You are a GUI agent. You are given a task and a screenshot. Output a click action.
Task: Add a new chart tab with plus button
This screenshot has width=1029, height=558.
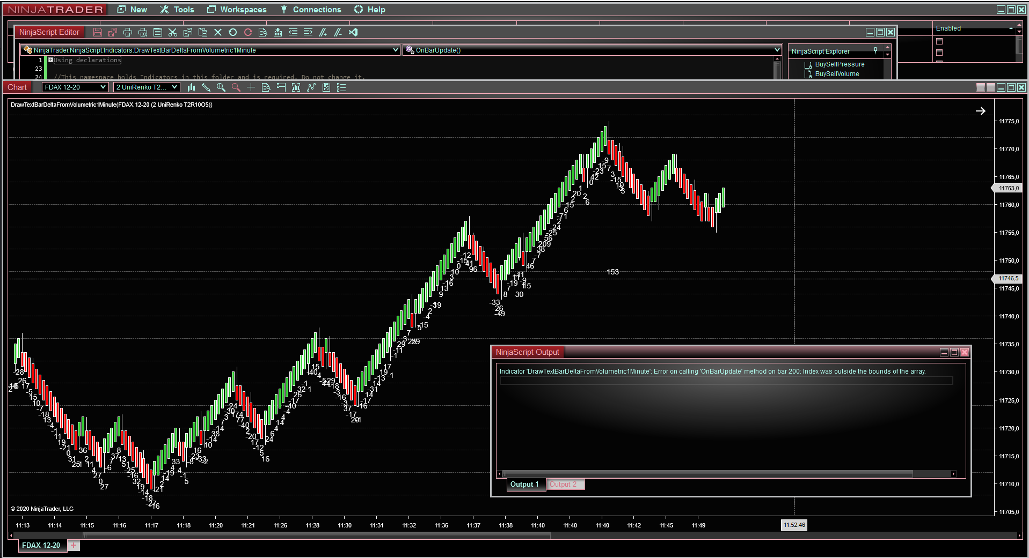click(74, 545)
